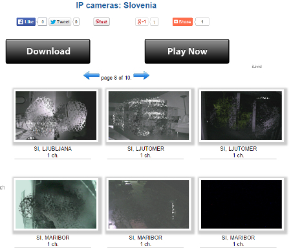Open the first Maribor camera thumbnail

coord(56,204)
